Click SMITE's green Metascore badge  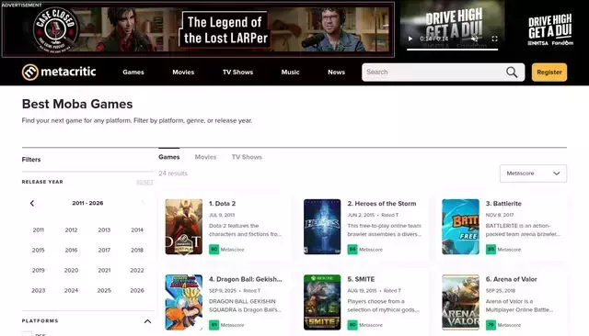click(352, 325)
